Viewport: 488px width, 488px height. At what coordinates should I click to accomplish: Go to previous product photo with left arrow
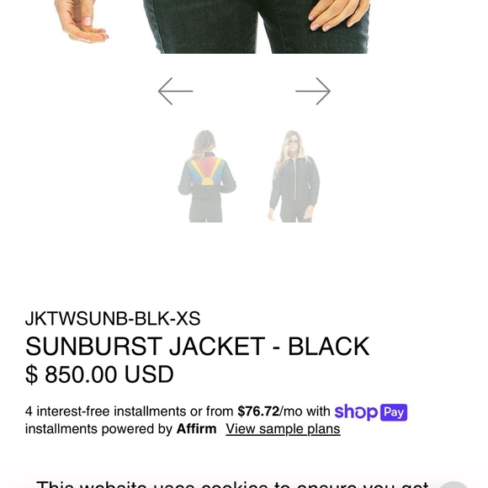point(176,91)
